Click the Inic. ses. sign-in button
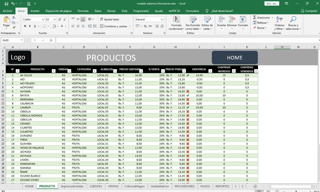320x192 pixels. (x=272, y=4)
